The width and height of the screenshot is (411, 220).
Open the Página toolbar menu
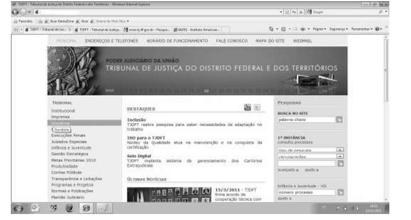319,29
